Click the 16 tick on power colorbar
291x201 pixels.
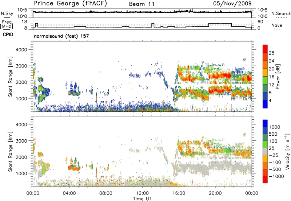point(271,77)
